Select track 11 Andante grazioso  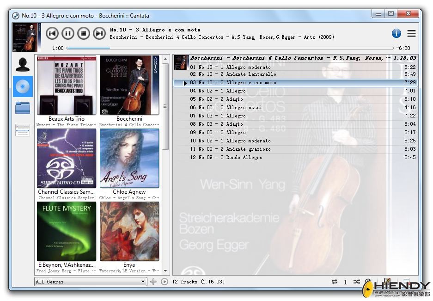point(295,149)
